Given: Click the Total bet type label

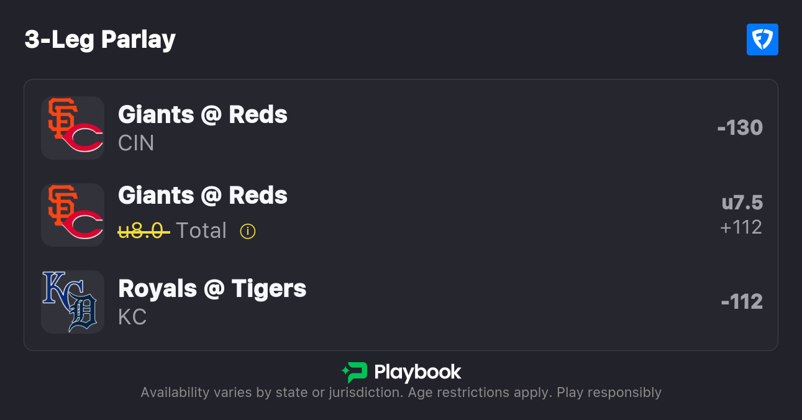Looking at the screenshot, I should click(x=201, y=231).
